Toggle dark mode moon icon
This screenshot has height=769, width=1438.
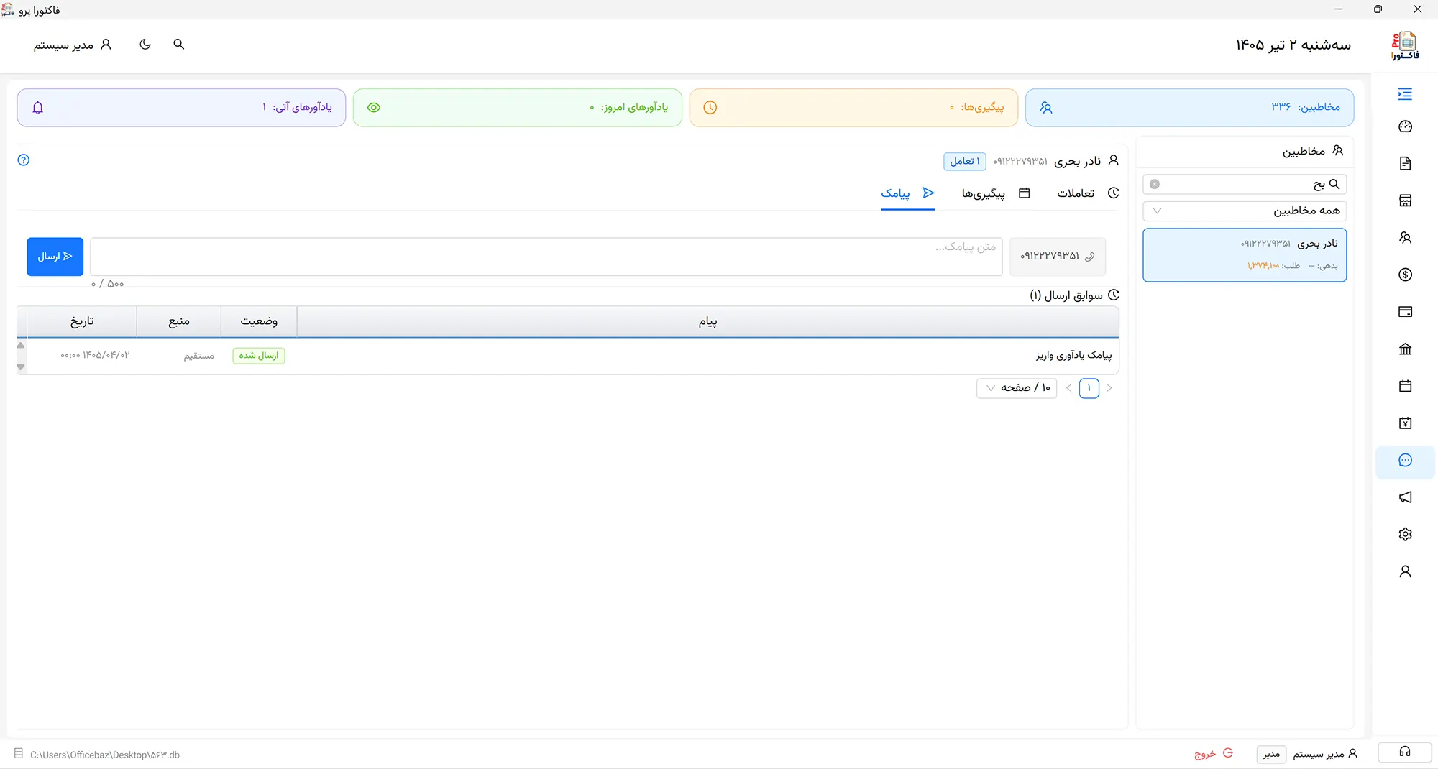[x=145, y=45]
